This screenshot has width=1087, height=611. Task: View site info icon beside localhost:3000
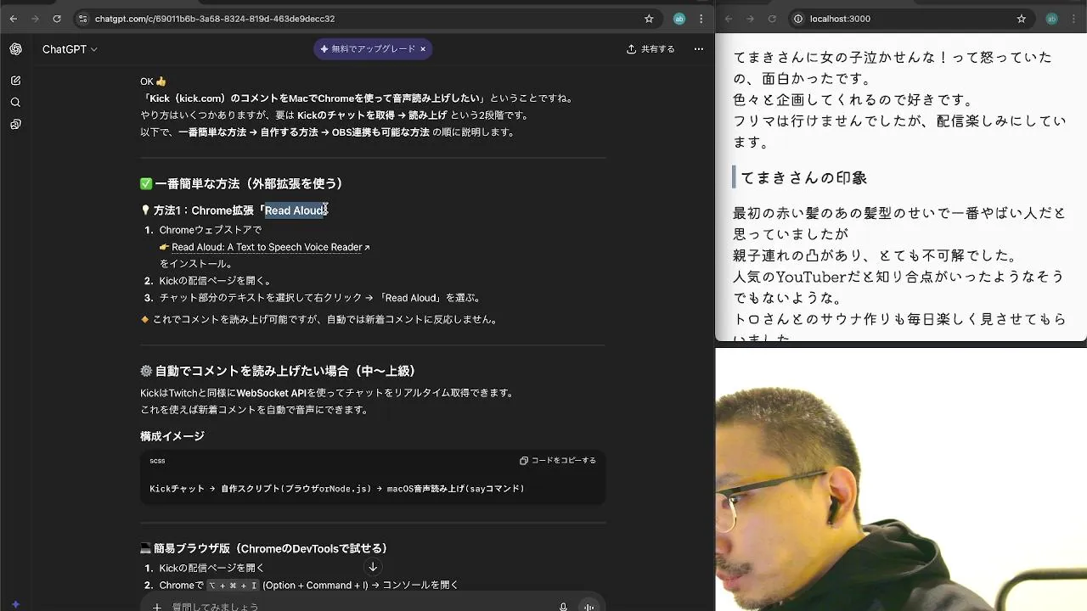[798, 19]
